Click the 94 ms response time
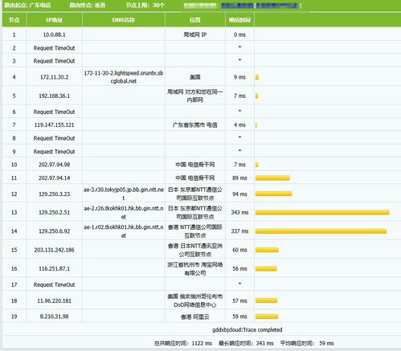This screenshot has height=351, width=401. pos(239,194)
